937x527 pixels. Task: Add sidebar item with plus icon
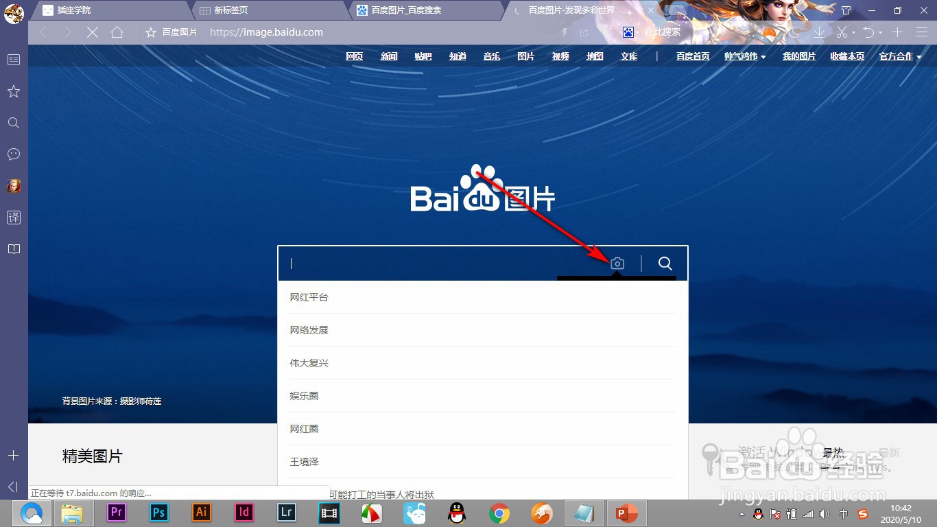click(13, 456)
